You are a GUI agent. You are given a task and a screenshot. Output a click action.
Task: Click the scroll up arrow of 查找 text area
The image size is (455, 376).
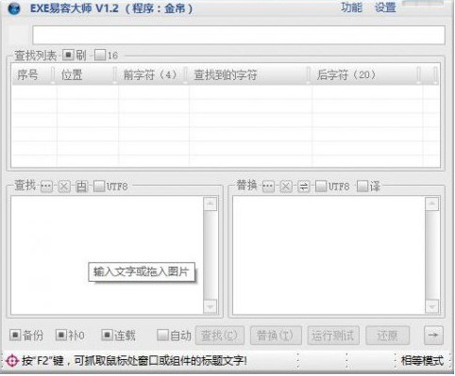tap(211, 204)
